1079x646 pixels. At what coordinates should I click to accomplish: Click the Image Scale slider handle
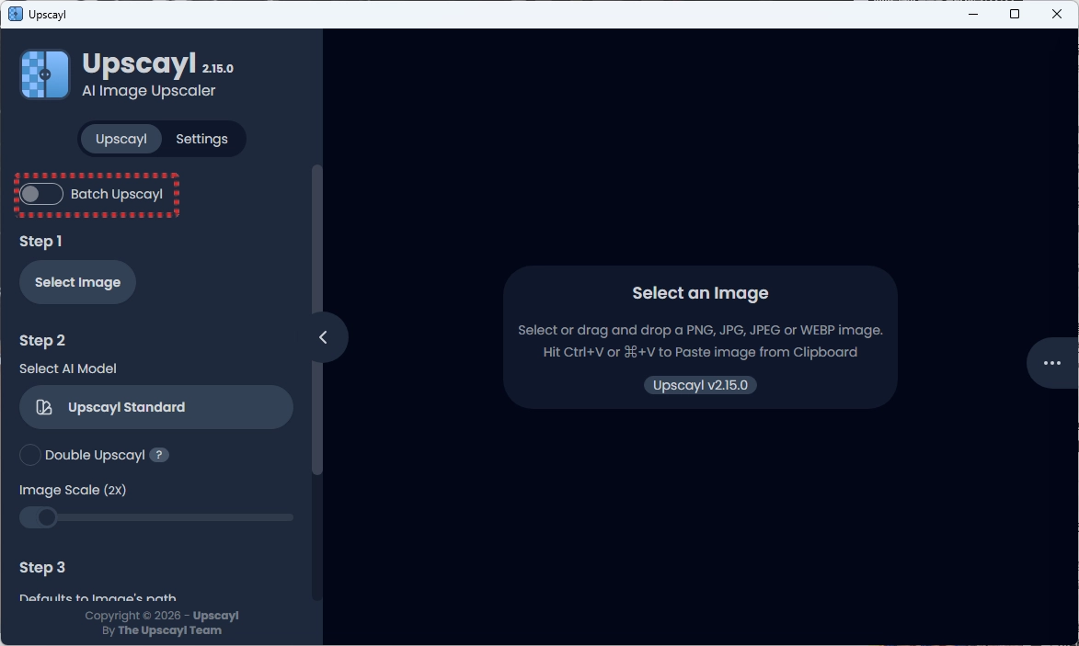coord(47,517)
